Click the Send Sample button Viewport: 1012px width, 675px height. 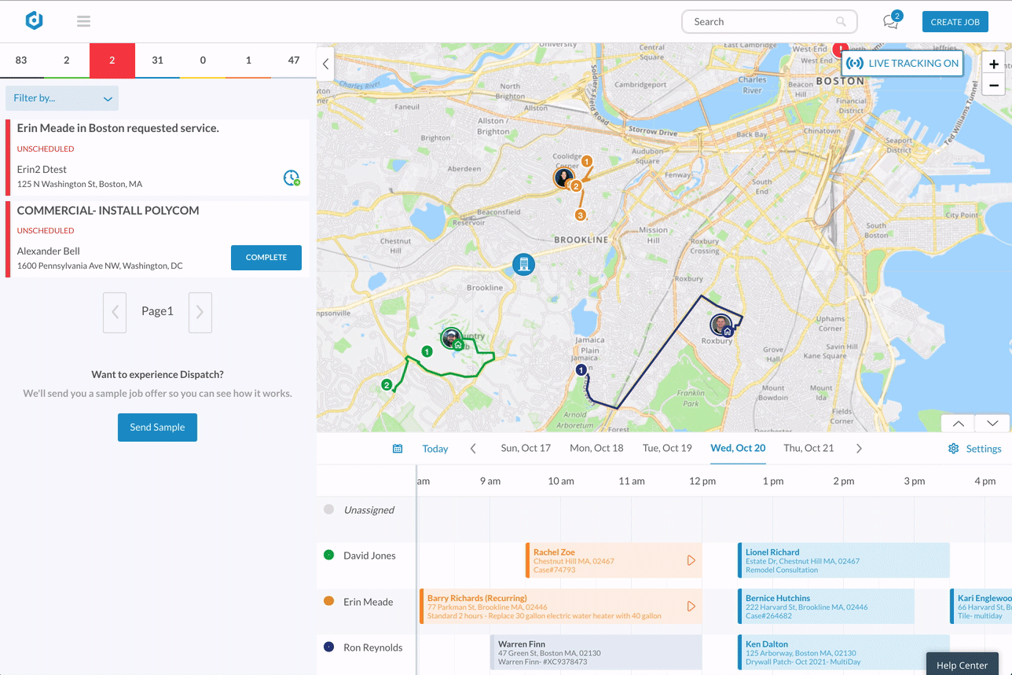pos(157,427)
